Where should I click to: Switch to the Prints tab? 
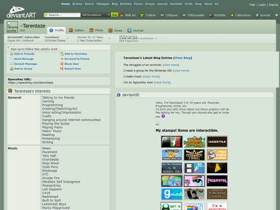click(96, 31)
